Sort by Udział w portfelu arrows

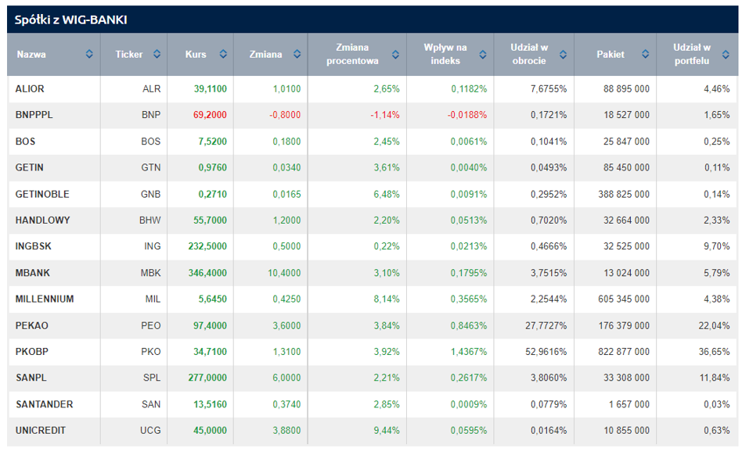coord(726,55)
